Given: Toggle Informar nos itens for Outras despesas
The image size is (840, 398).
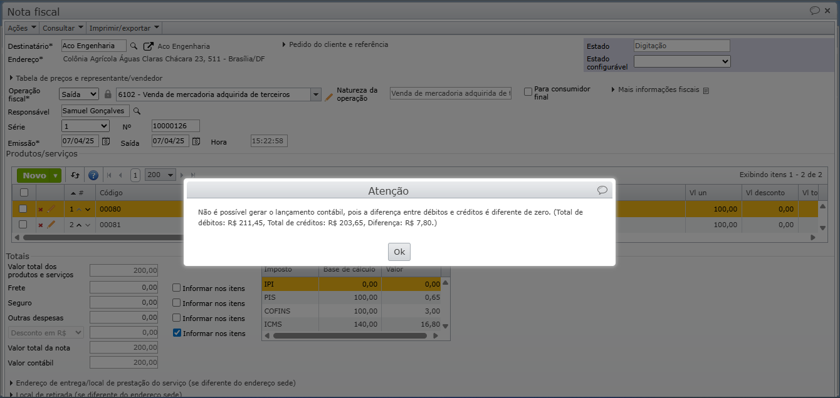Looking at the screenshot, I should [177, 318].
